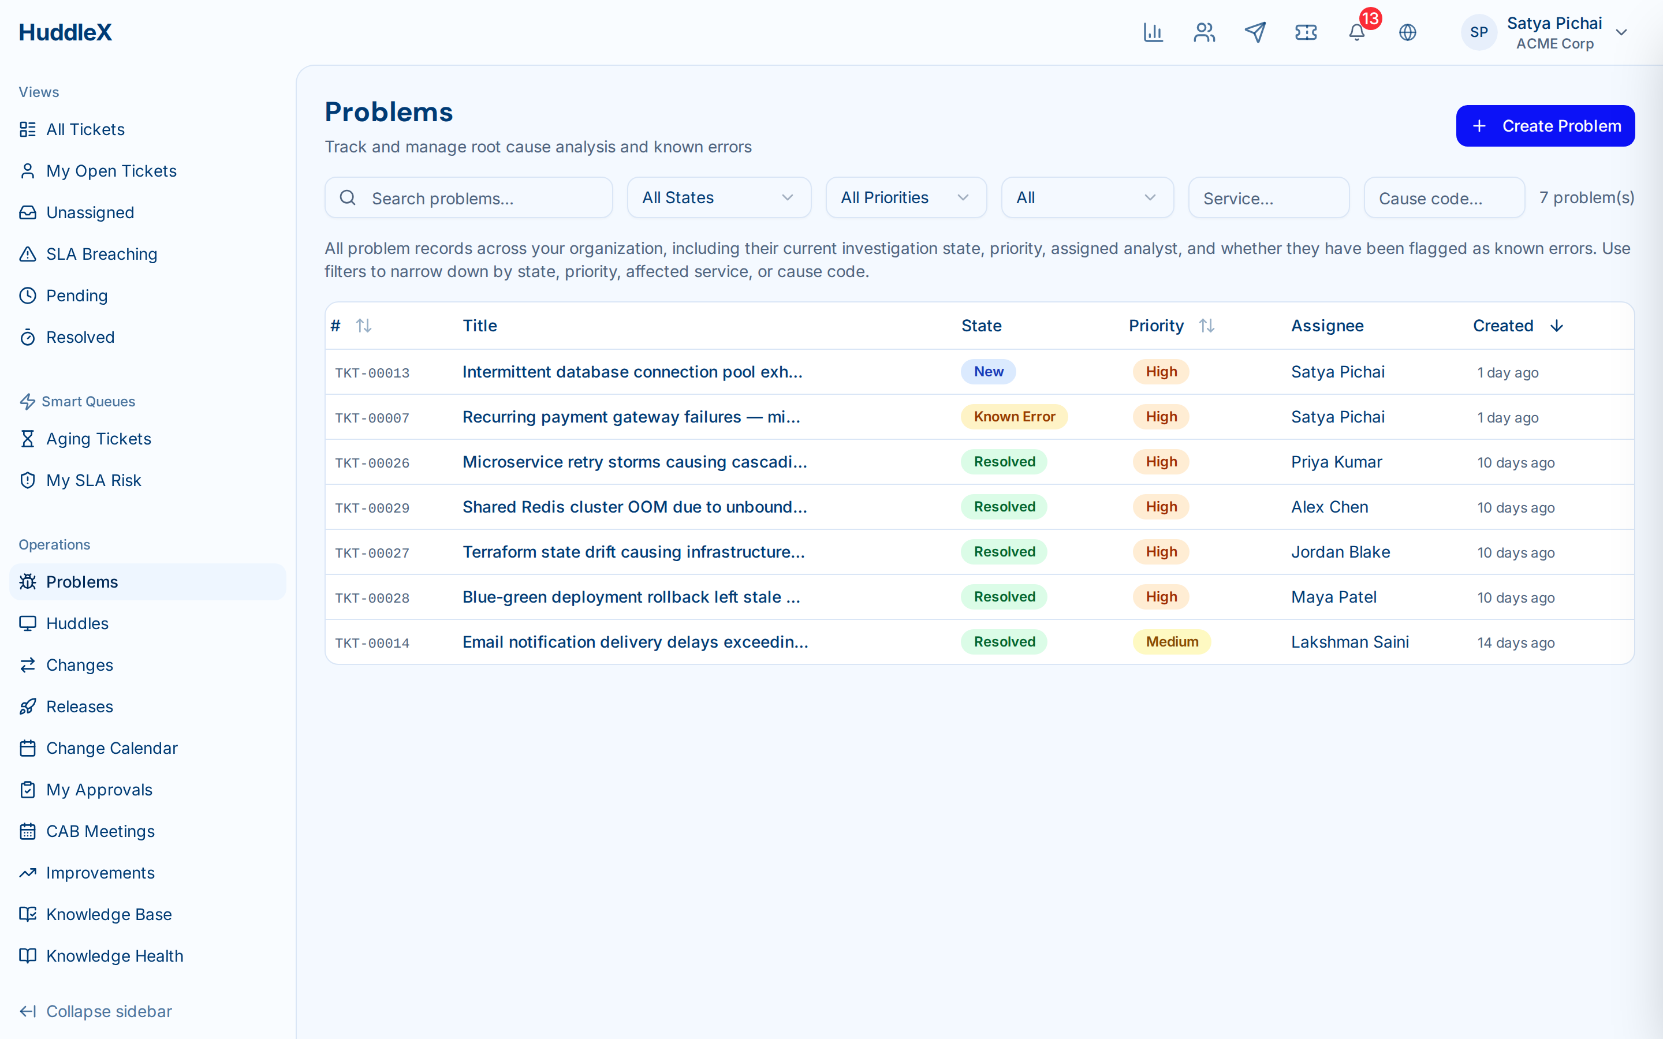Click the search magnifier icon
This screenshot has width=1663, height=1039.
(x=348, y=198)
